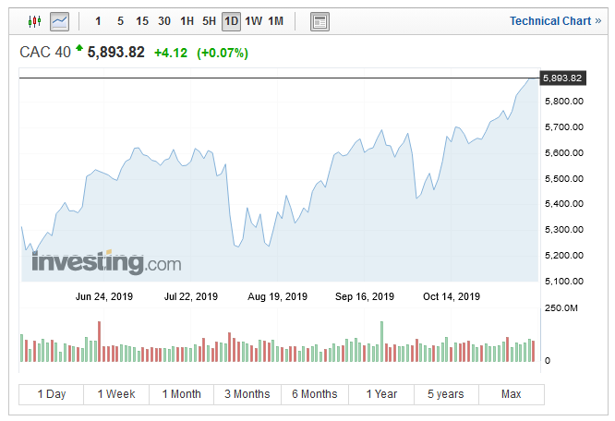The height and width of the screenshot is (421, 615).
Task: Click the tallest green volume bar in September
Action: tap(381, 342)
